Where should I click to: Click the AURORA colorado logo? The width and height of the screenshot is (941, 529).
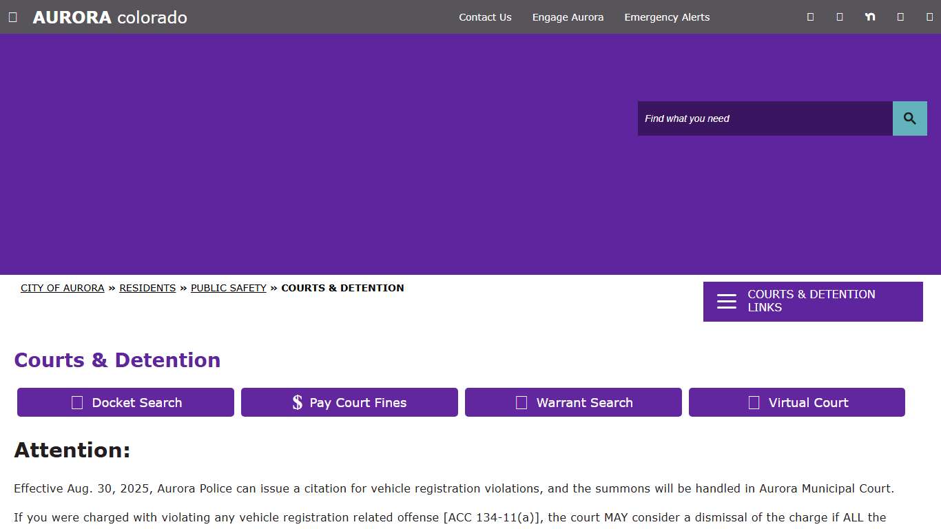[x=110, y=17]
